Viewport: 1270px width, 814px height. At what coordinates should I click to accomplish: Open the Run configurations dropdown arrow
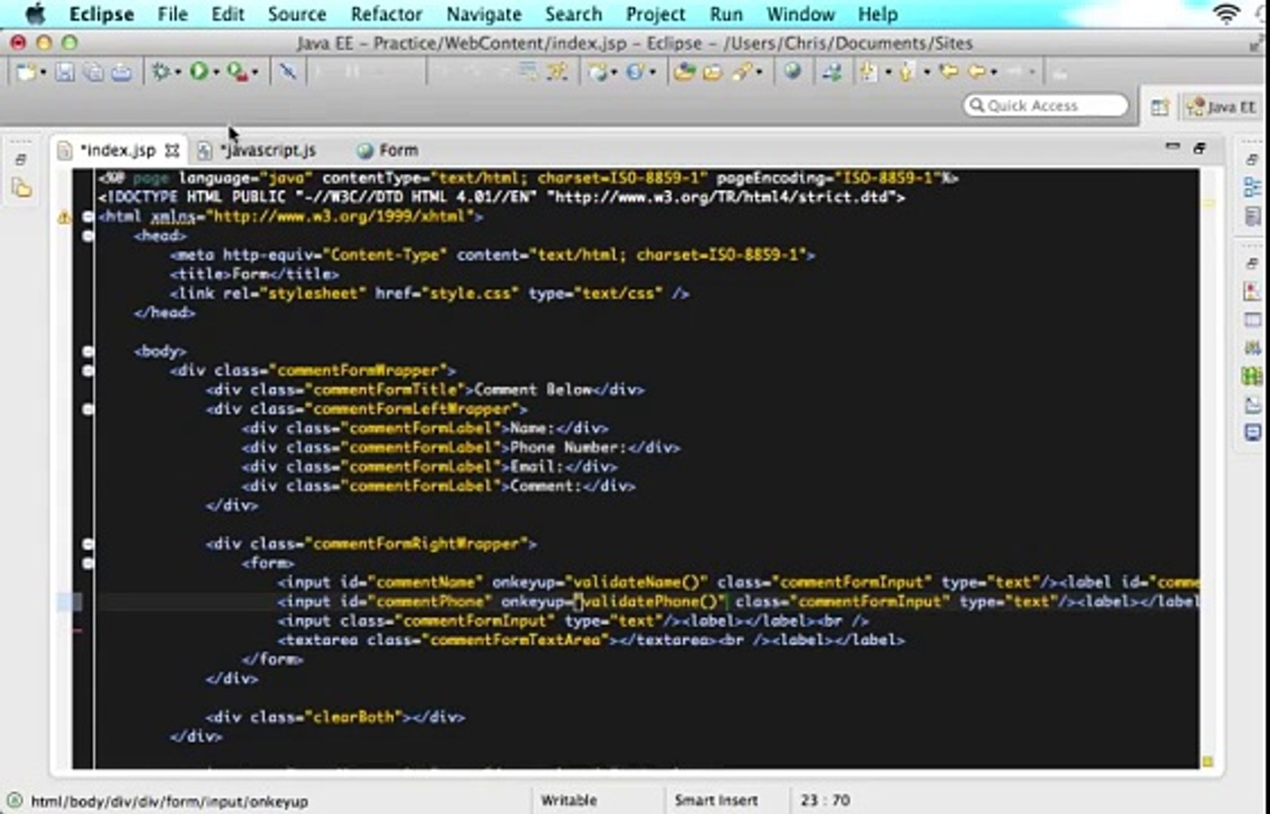(216, 72)
